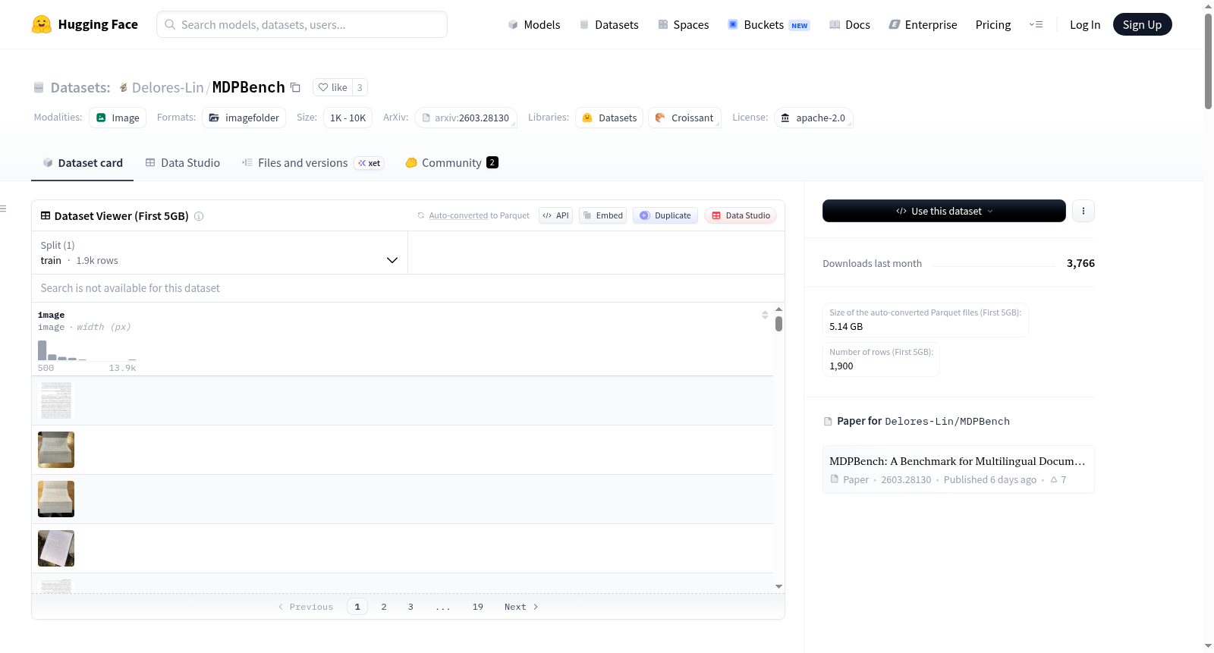Click the 1K - 10K size tag
Viewport: 1214px width, 653px height.
pos(348,118)
